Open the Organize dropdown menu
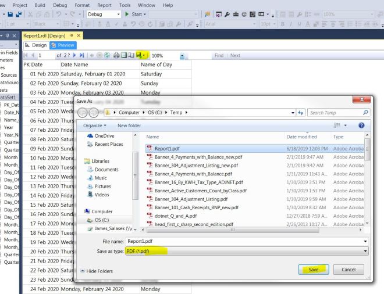384x294 pixels. (96, 125)
